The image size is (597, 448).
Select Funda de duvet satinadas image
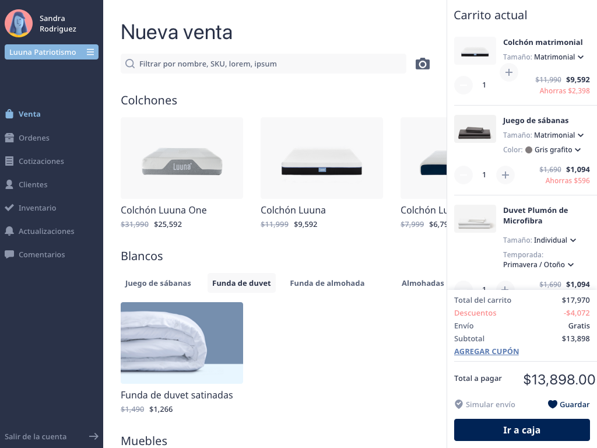point(182,343)
